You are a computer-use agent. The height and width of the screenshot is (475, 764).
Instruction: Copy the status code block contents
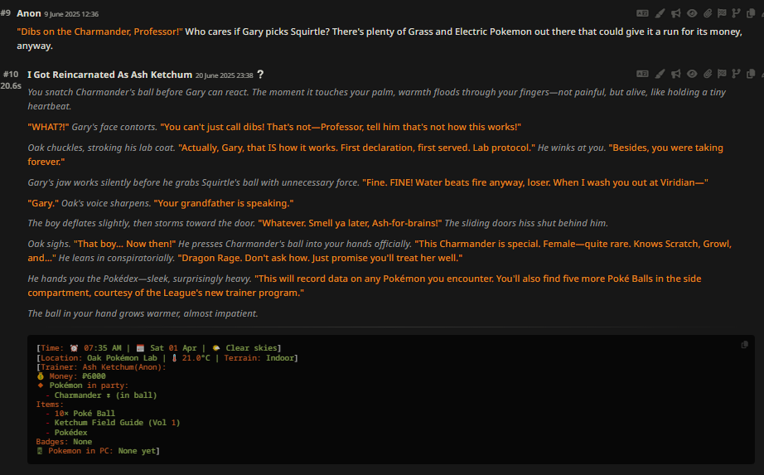tap(744, 345)
